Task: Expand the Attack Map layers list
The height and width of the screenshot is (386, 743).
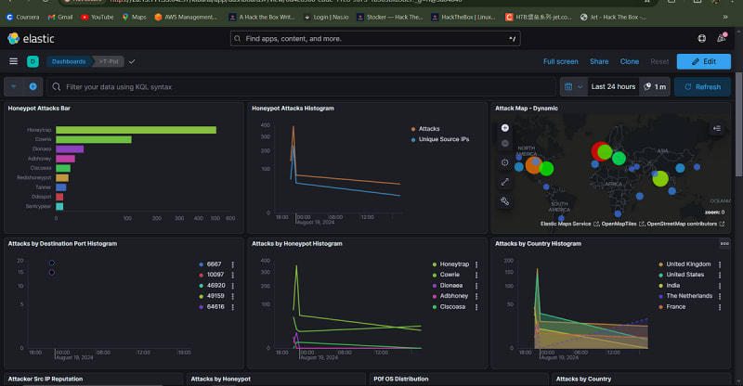Action: tap(717, 128)
